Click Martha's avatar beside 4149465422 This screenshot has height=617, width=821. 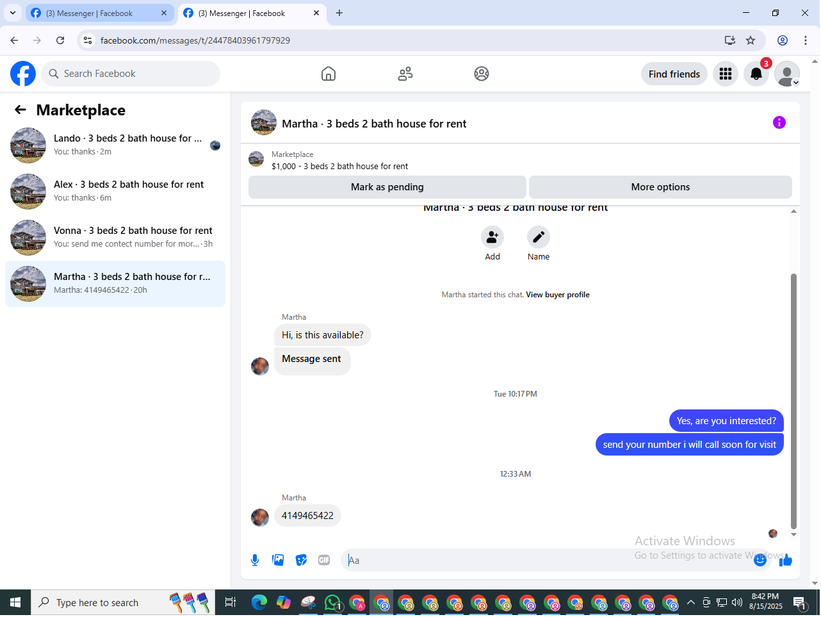[x=260, y=518]
